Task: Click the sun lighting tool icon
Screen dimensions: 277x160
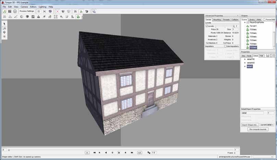Action: click(4, 36)
